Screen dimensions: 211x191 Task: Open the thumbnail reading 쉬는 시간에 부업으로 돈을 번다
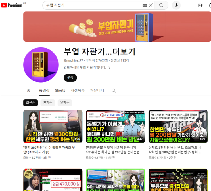[116, 180]
